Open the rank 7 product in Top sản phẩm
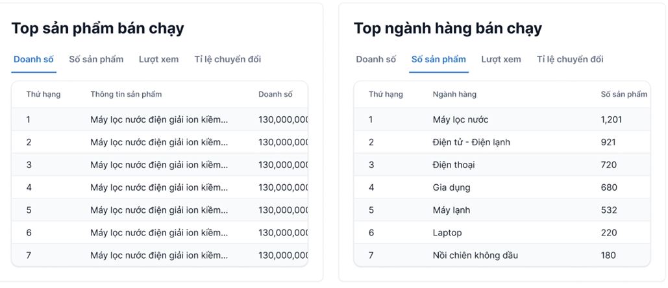This screenshot has height=288, width=668. click(159, 256)
